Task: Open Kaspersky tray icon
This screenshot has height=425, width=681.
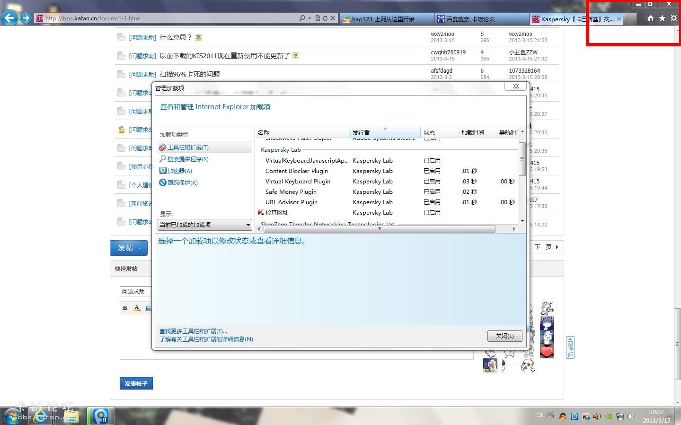Action: pyautogui.click(x=586, y=416)
